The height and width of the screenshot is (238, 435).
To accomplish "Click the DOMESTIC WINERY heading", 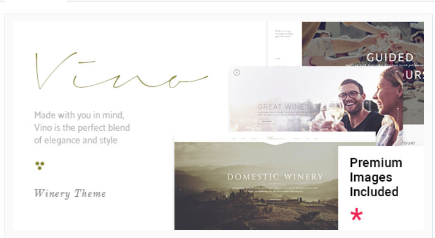I will (275, 177).
